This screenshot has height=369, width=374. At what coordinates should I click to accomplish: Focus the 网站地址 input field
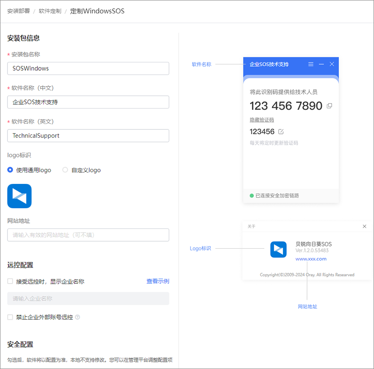[x=88, y=235]
